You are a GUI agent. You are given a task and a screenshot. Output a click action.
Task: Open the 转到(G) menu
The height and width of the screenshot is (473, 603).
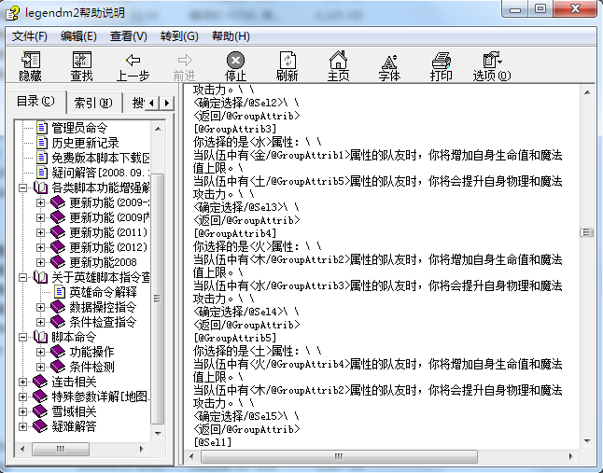(x=179, y=36)
